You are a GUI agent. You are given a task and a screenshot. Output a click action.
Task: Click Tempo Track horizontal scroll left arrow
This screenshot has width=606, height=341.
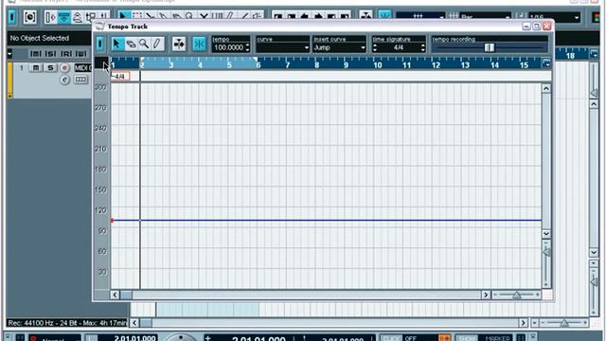pos(115,295)
